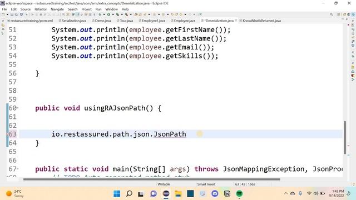
Task: Click the error marker on line 63
Action: pos(7,134)
